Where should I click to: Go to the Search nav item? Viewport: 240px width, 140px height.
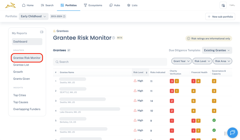coord(47,5)
